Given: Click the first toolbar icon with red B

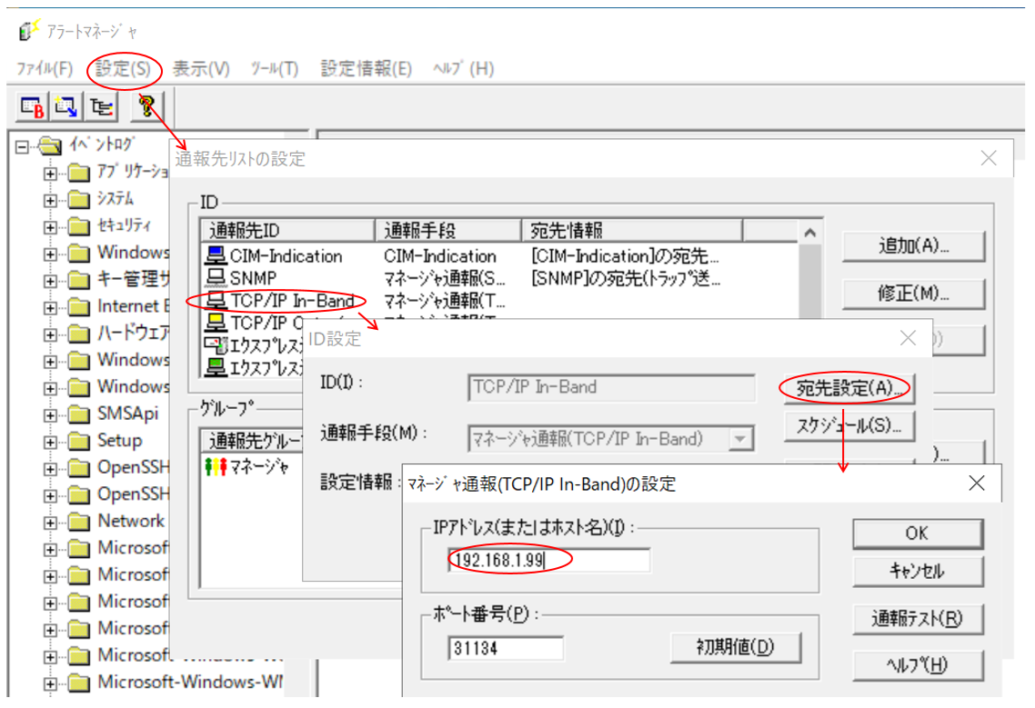Looking at the screenshot, I should coord(34,107).
